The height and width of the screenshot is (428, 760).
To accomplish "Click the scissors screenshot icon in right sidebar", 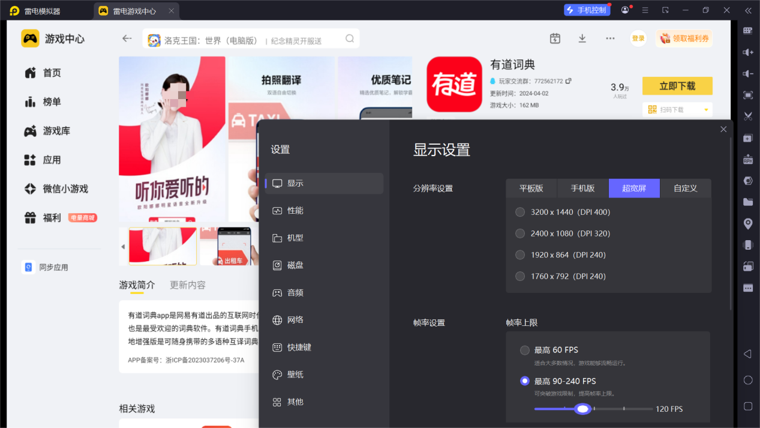I will point(748,116).
